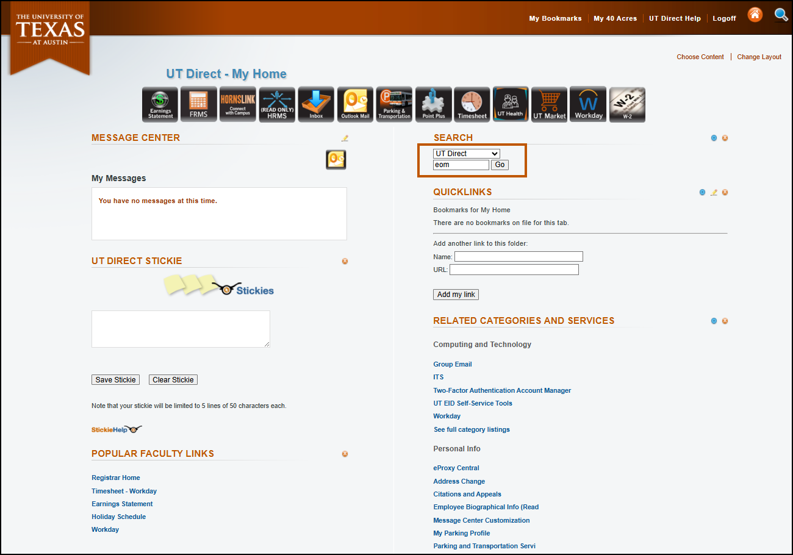This screenshot has height=555, width=793.
Task: Click inside the stickie note text area
Action: (181, 329)
